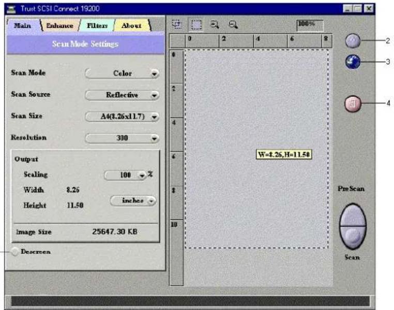Click the PreScan upper oval button
394x310 pixels.
click(x=353, y=215)
